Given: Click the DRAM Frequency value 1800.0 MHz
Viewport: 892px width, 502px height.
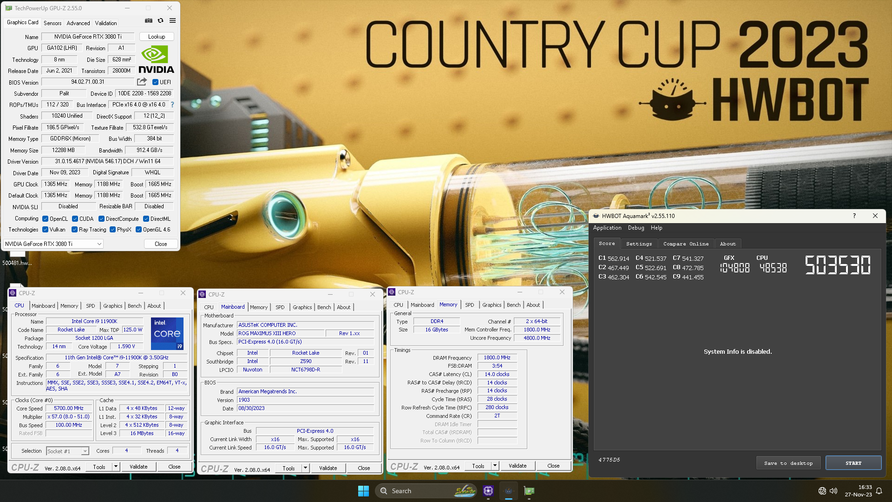Looking at the screenshot, I should click(497, 357).
